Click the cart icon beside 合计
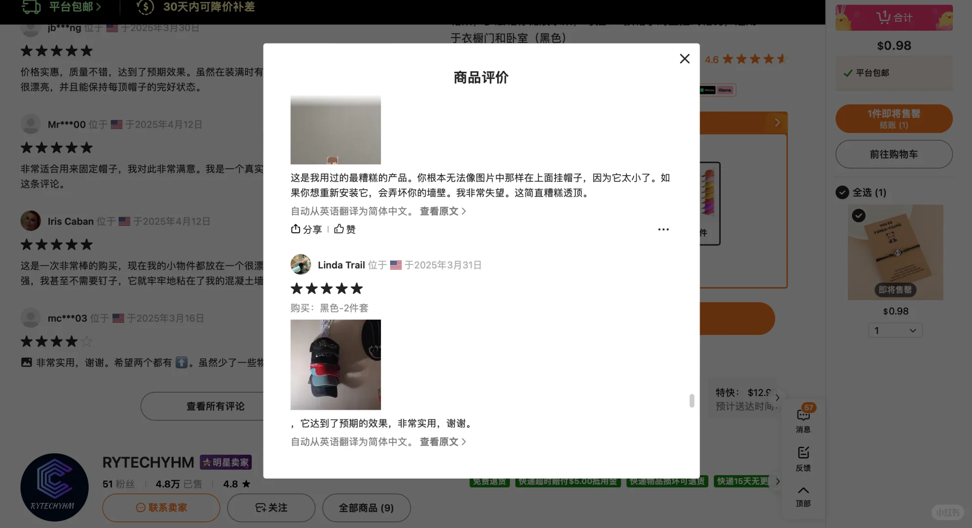Screen dimensions: 972x528 click(x=883, y=17)
